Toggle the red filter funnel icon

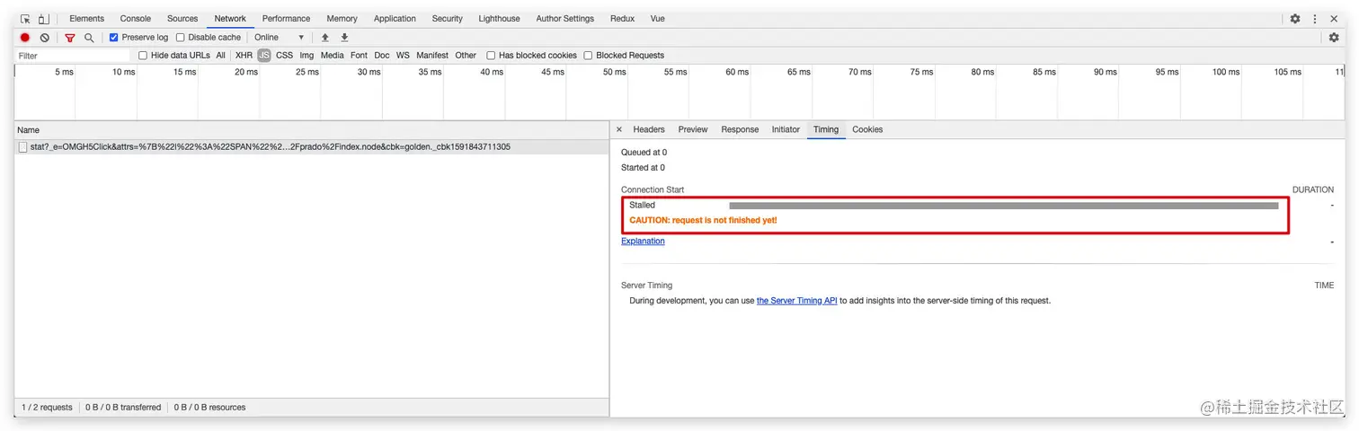(69, 38)
